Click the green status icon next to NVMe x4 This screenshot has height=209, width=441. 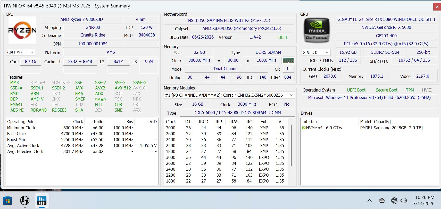[304, 128]
